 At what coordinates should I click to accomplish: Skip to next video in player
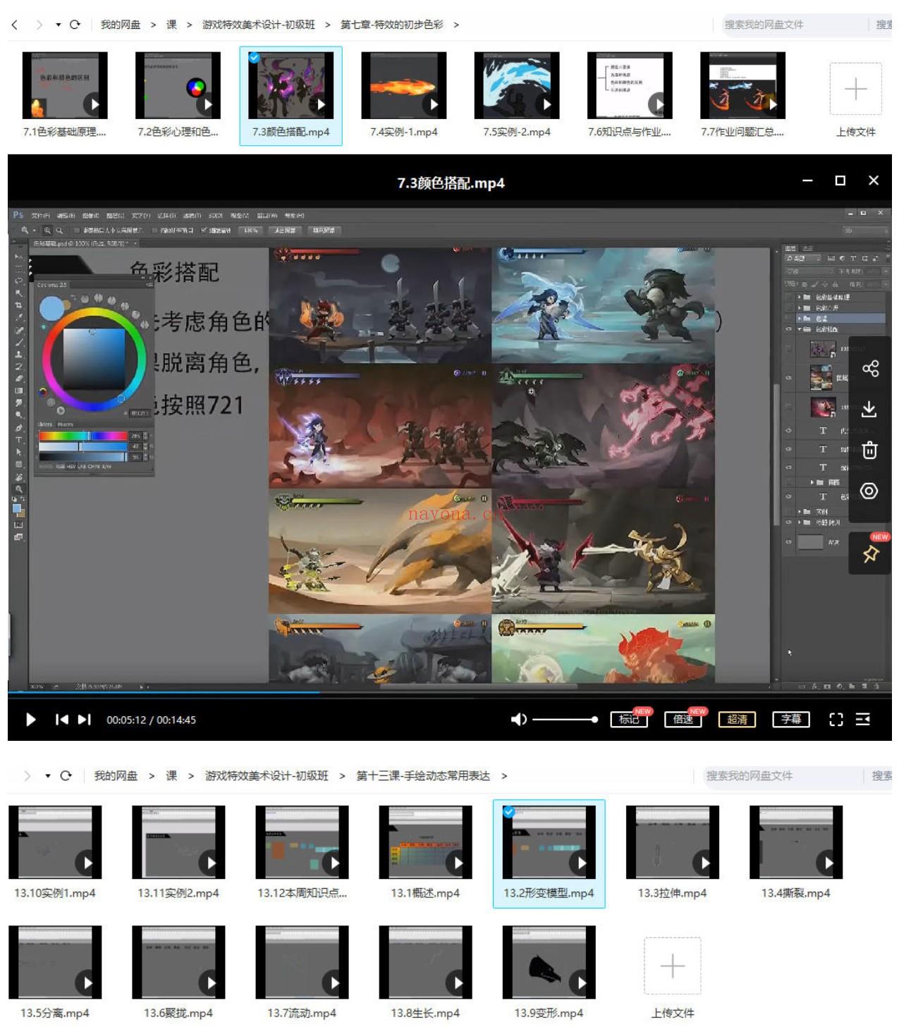(85, 720)
